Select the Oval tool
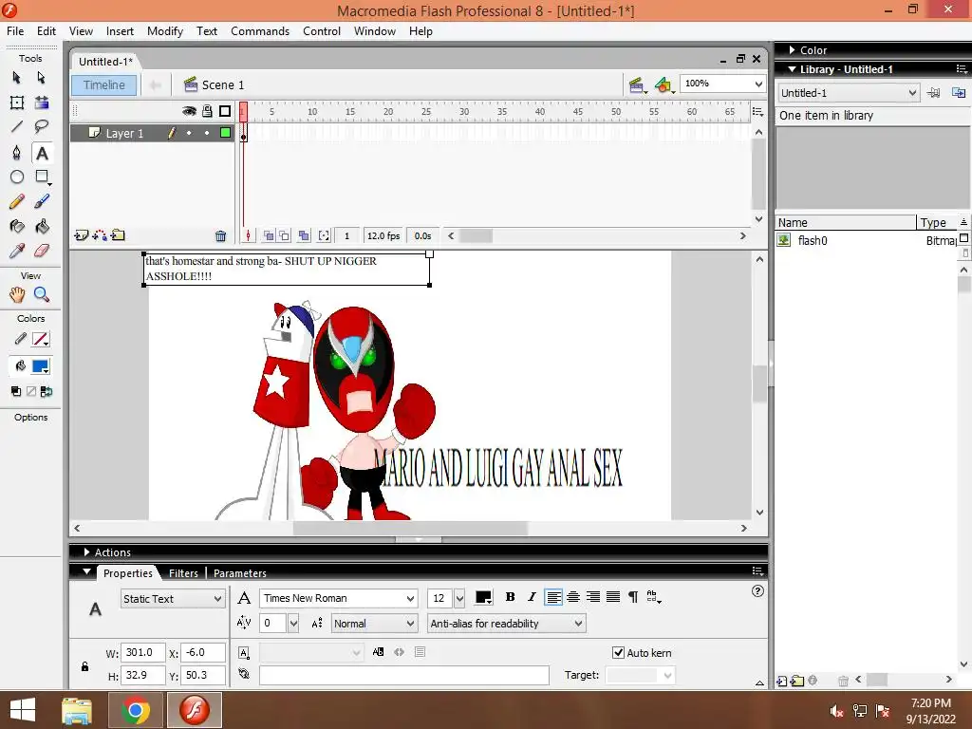The height and width of the screenshot is (729, 972). coord(17,178)
